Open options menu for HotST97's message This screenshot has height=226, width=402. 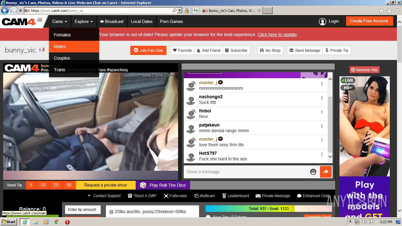(x=322, y=154)
